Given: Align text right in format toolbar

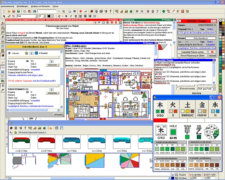Looking at the screenshot, I should [x=90, y=16].
